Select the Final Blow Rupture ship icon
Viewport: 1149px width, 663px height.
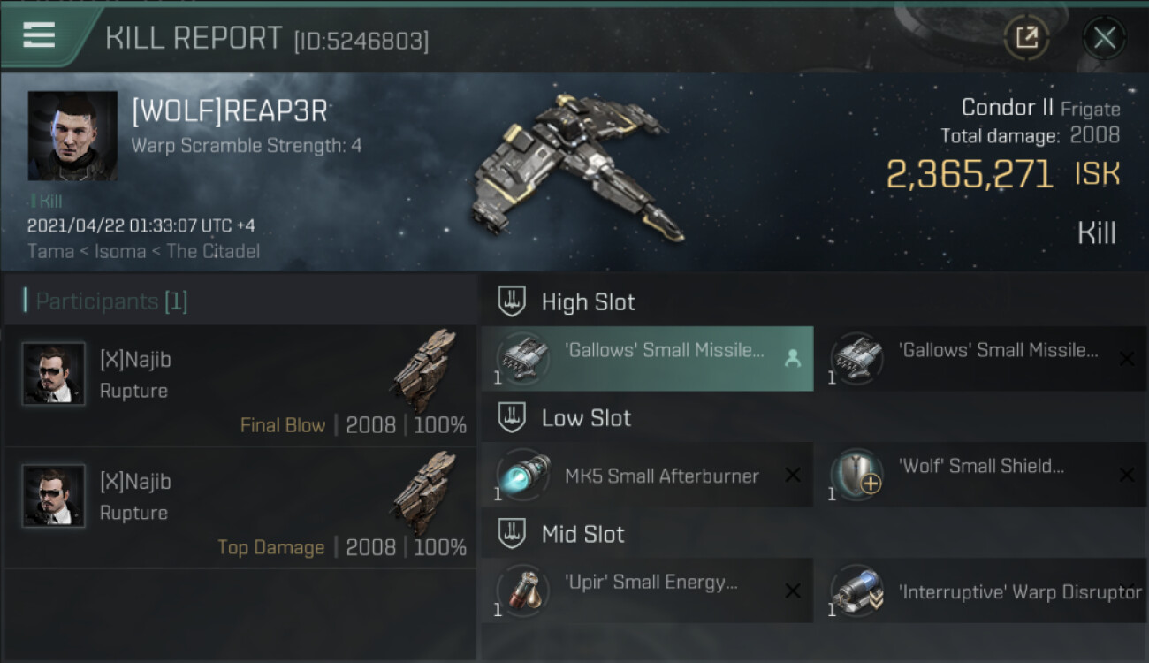[423, 371]
